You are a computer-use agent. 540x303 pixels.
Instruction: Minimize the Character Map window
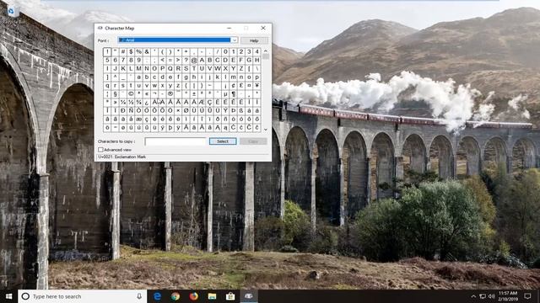point(229,28)
